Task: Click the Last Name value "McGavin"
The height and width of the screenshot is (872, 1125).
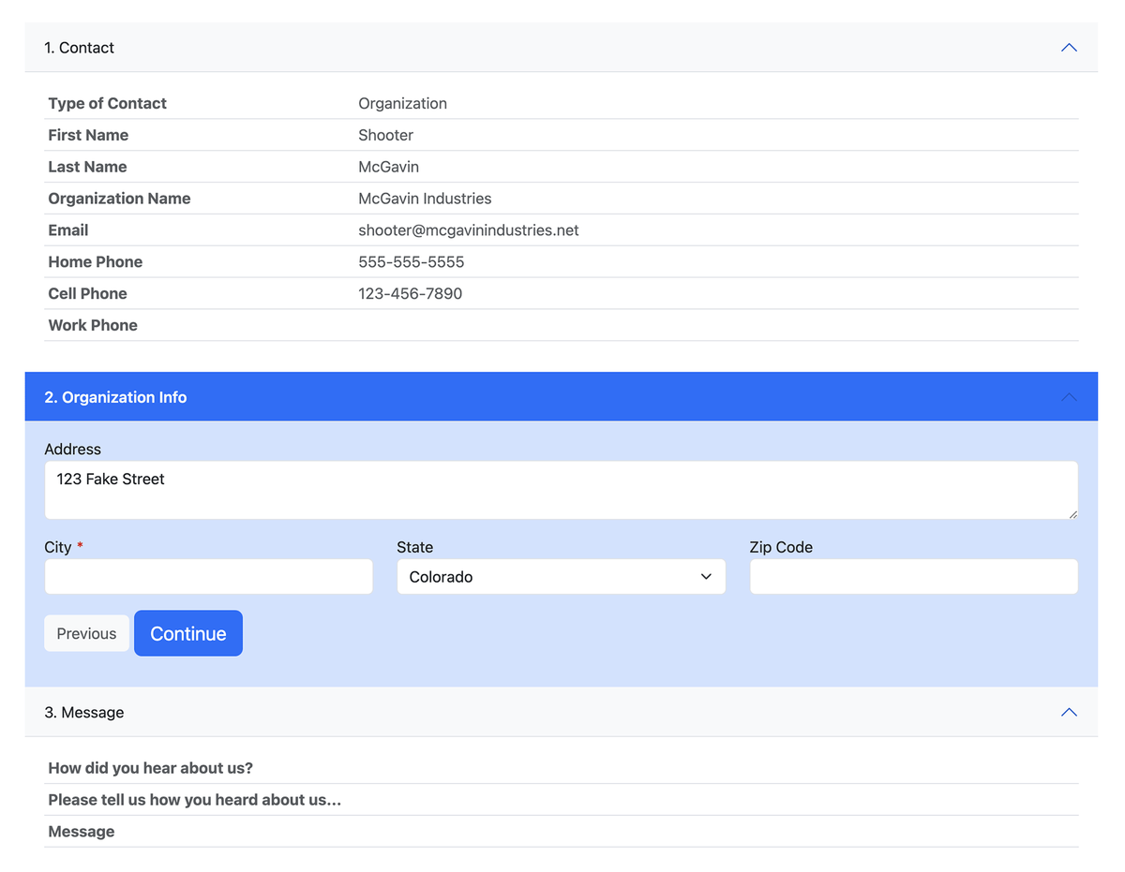Action: pos(389,167)
